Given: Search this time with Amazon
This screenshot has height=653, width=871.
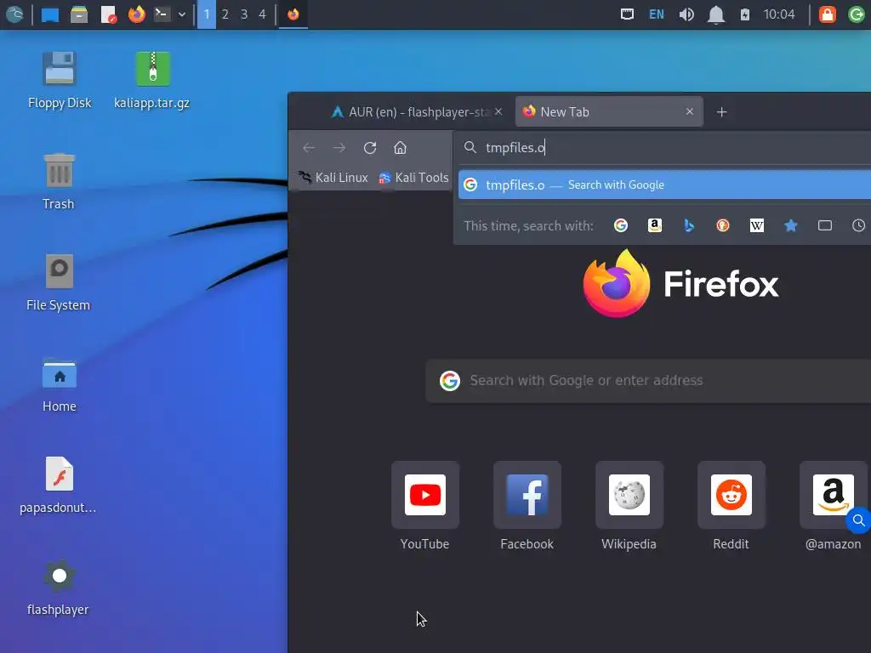Looking at the screenshot, I should click(655, 225).
